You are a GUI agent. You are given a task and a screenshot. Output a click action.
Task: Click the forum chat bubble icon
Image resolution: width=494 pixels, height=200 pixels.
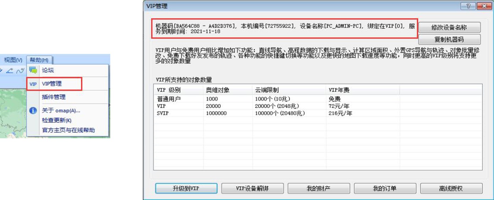33,71
